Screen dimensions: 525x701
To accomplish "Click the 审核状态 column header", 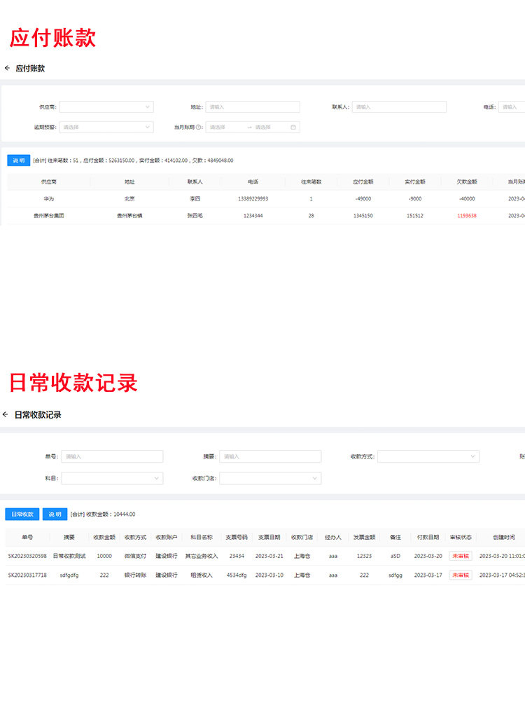I will coord(461,537).
